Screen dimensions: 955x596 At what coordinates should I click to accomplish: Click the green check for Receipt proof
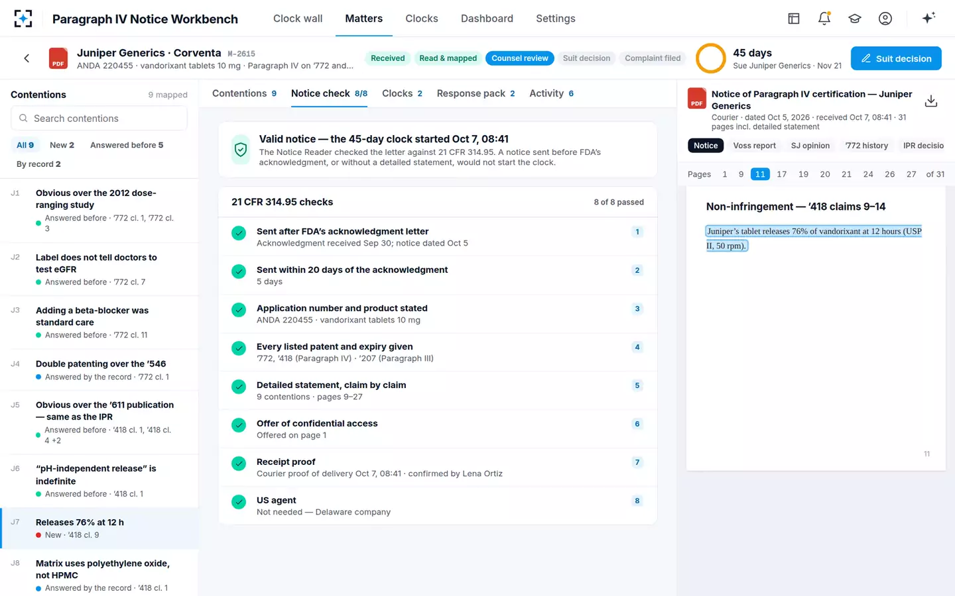pyautogui.click(x=239, y=464)
